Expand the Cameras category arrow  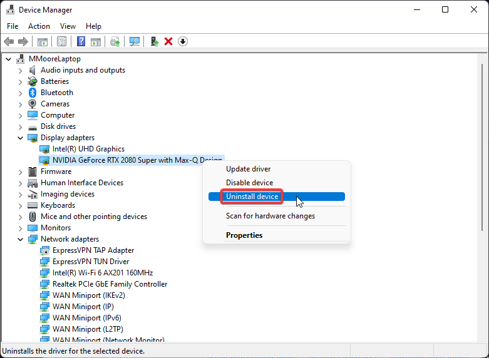pos(20,104)
